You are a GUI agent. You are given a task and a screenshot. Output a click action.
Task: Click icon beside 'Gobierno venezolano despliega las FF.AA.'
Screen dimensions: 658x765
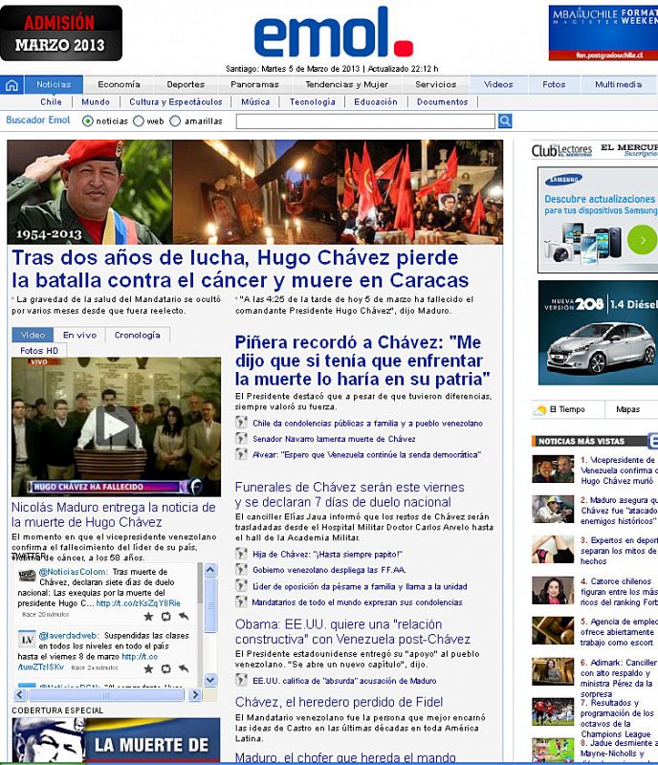click(x=241, y=569)
